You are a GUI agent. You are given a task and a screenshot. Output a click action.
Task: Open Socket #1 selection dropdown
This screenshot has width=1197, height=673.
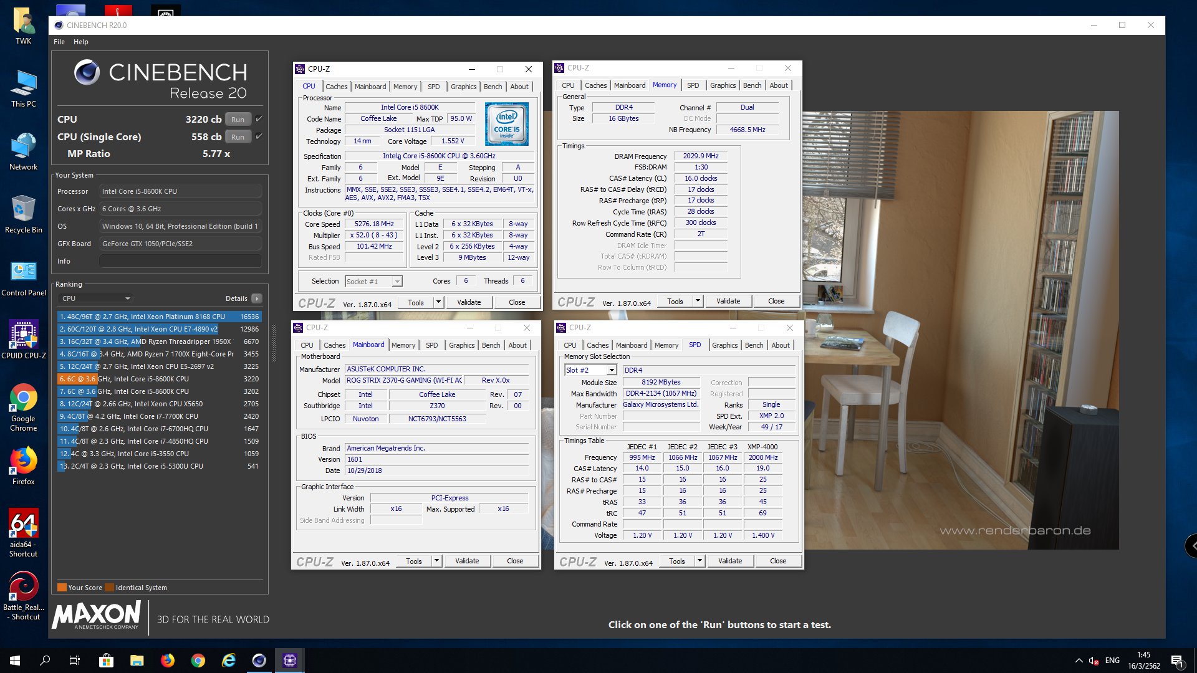pyautogui.click(x=373, y=282)
